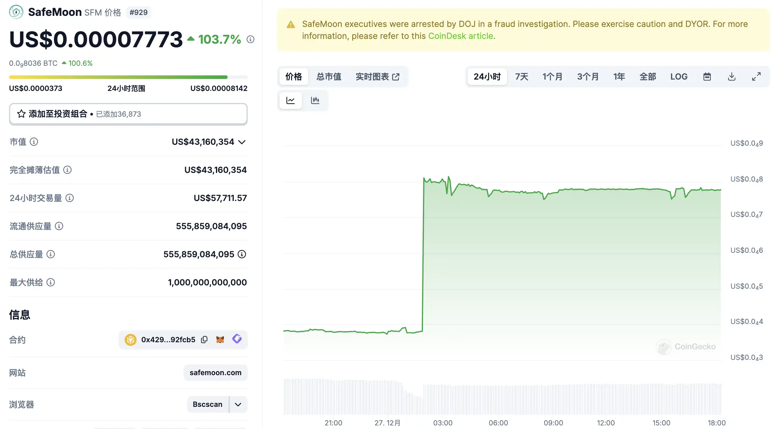Switch to the 总市值 tab

(x=329, y=77)
